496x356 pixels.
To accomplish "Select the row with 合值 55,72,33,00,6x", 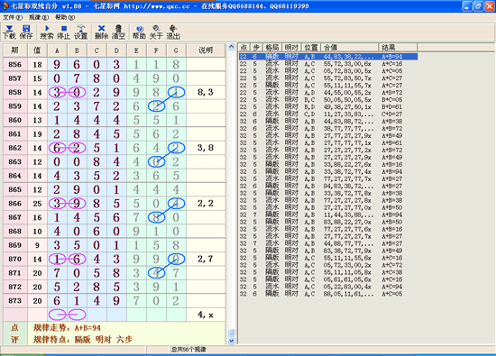I will click(328, 64).
